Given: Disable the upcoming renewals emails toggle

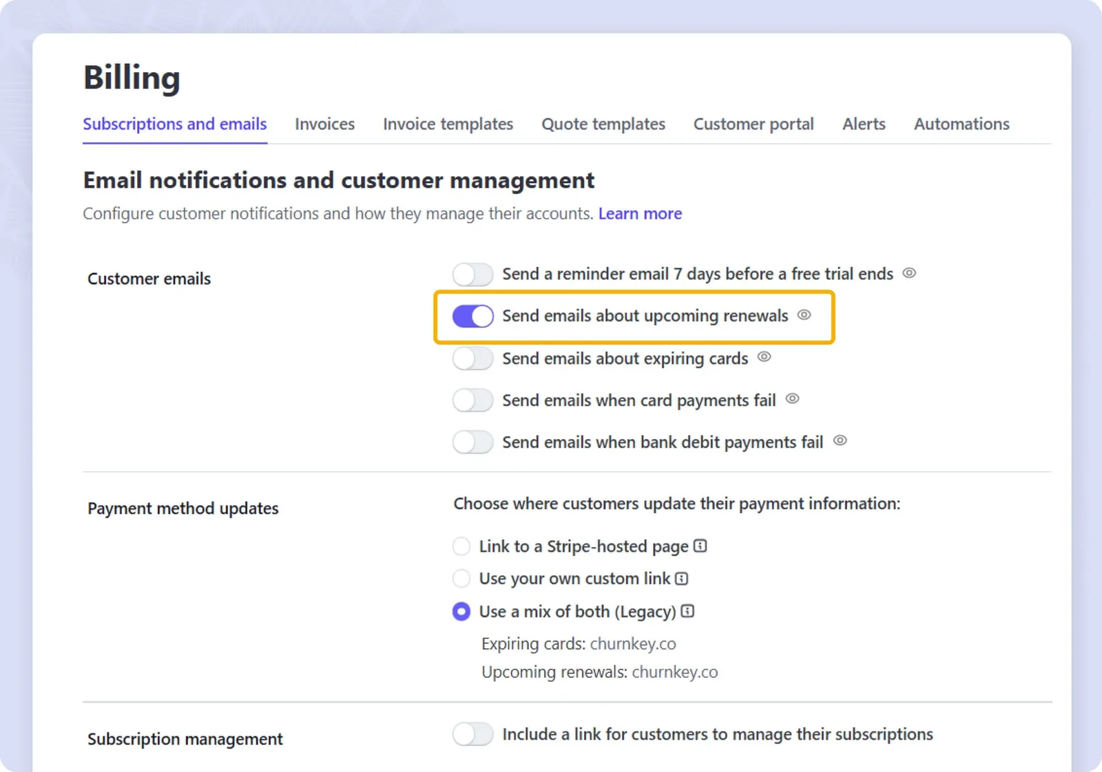Looking at the screenshot, I should 472,317.
